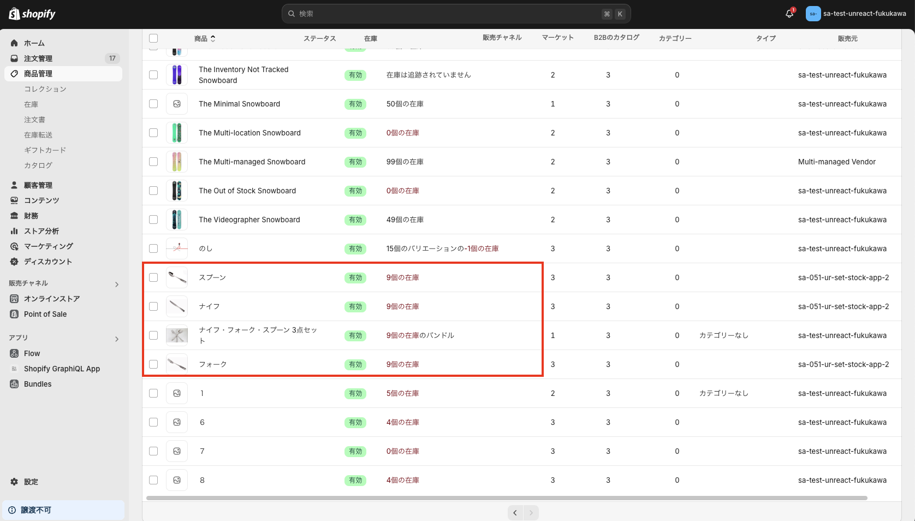Image resolution: width=915 pixels, height=521 pixels.
Task: Open the 0個の在庫 link for The Multi-location Snowboard
Action: coord(403,133)
